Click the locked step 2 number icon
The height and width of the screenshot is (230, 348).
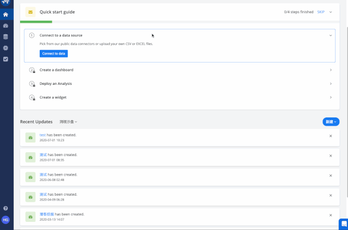point(32,70)
